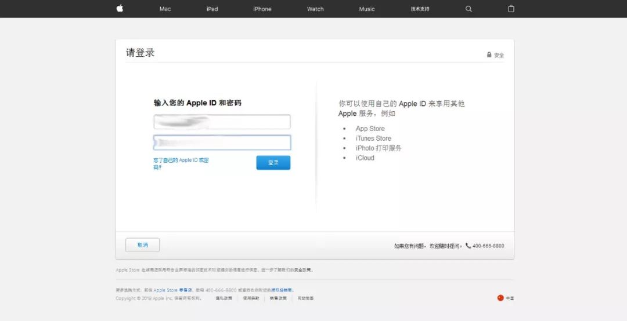This screenshot has height=321, width=627.
Task: Open the Mac menu item
Action: pos(165,9)
